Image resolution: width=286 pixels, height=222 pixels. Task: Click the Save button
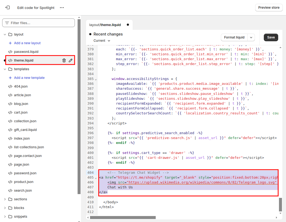pyautogui.click(x=271, y=37)
